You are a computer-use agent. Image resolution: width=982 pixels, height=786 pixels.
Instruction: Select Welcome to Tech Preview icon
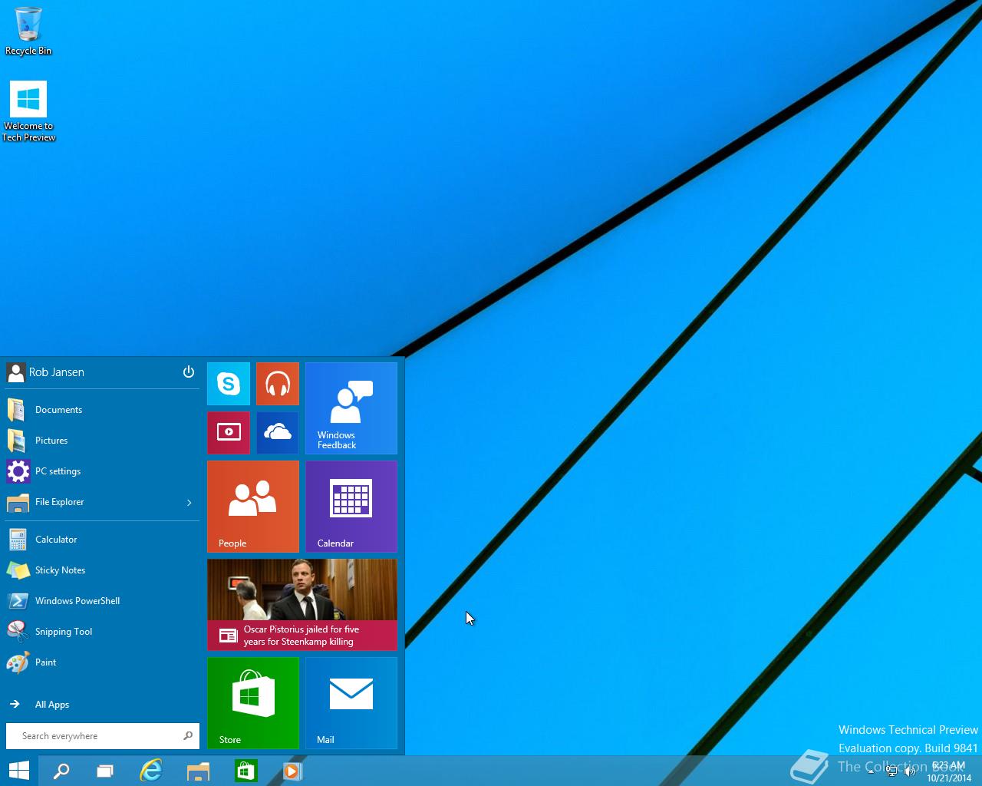(x=28, y=112)
